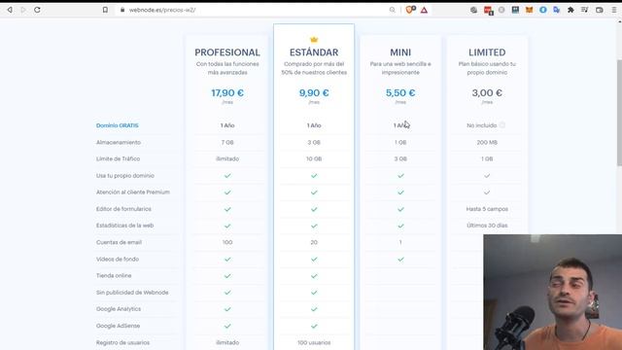
Task: Open the Brave wallet icon
Action: (x=600, y=10)
